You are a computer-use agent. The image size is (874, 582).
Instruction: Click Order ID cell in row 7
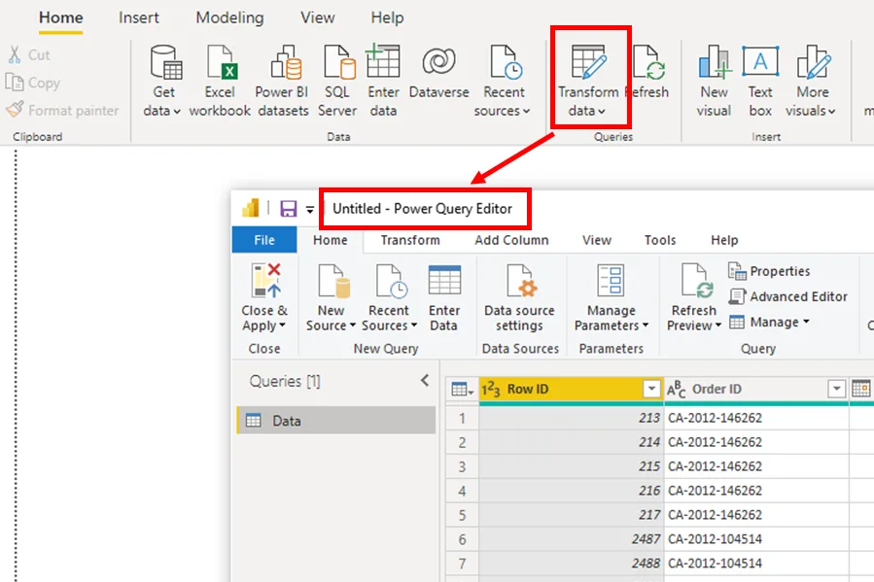(x=756, y=564)
